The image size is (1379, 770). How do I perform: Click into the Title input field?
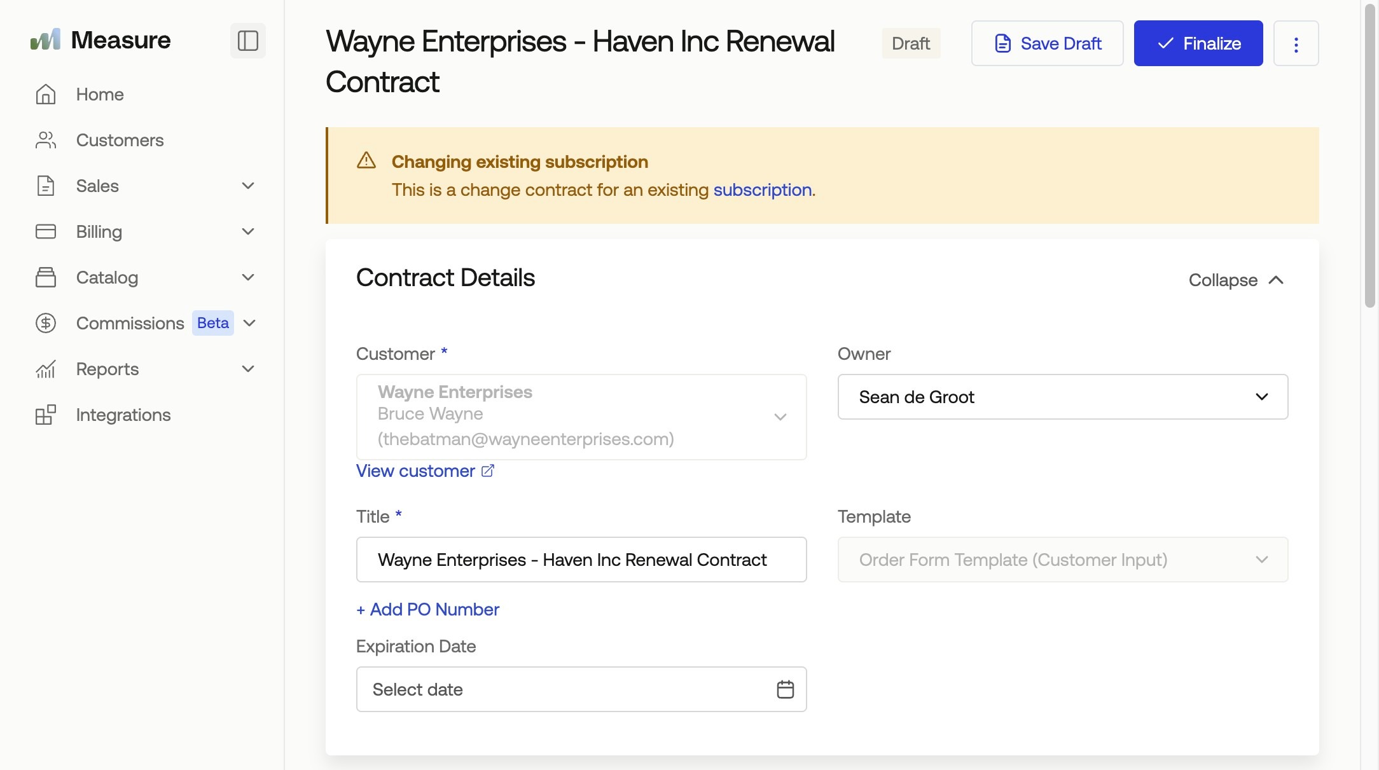click(581, 560)
